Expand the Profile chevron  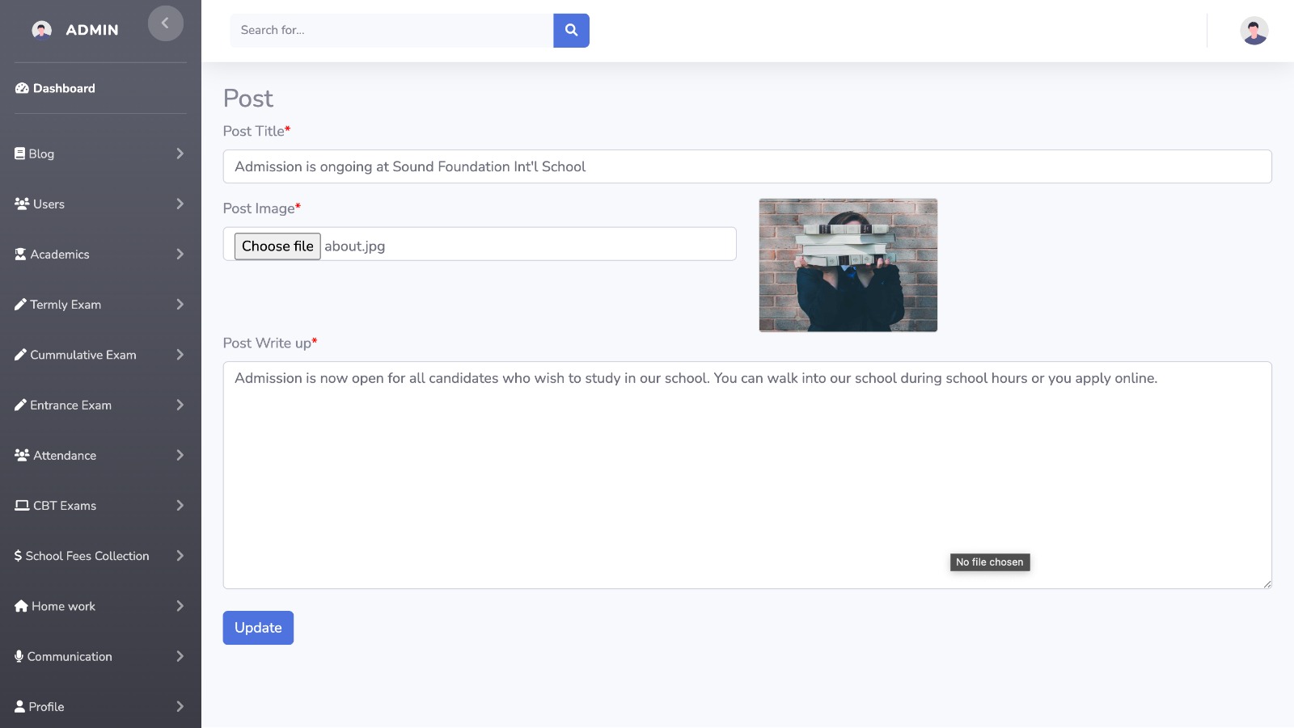click(x=180, y=706)
